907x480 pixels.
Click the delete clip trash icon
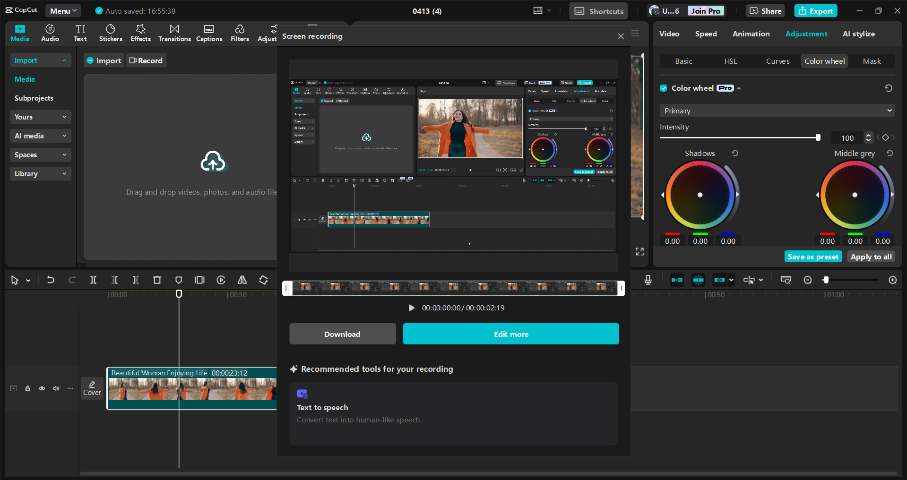[x=157, y=280]
